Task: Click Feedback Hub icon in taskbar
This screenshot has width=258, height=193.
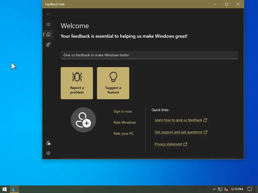Action: pyautogui.click(x=14, y=189)
